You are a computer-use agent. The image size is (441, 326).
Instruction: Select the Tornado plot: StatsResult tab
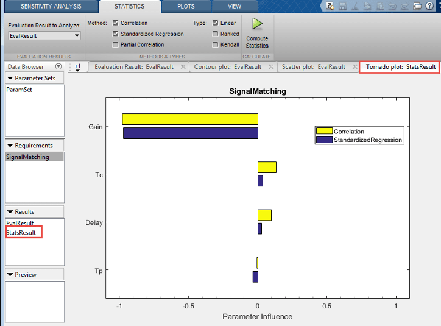point(401,66)
